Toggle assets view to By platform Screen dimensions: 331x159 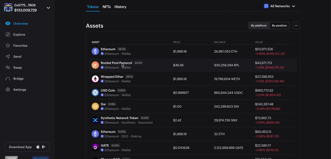point(259,26)
